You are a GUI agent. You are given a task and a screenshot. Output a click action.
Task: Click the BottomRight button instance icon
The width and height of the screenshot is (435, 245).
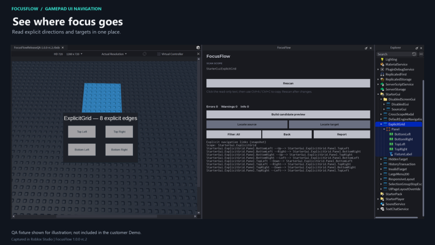391,139
